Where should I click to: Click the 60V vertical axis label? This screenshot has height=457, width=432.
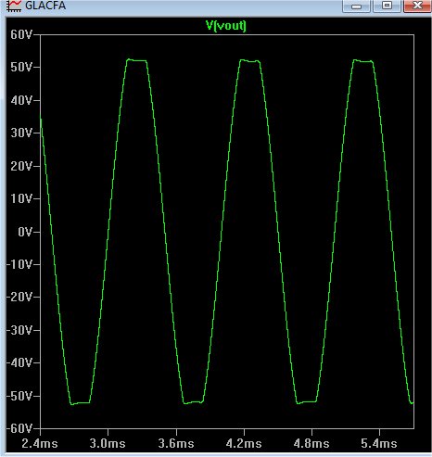(21, 34)
